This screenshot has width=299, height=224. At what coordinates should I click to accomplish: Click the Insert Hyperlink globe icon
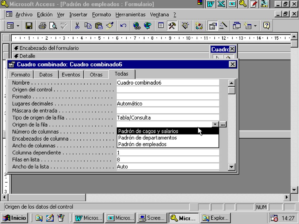[x=137, y=26]
